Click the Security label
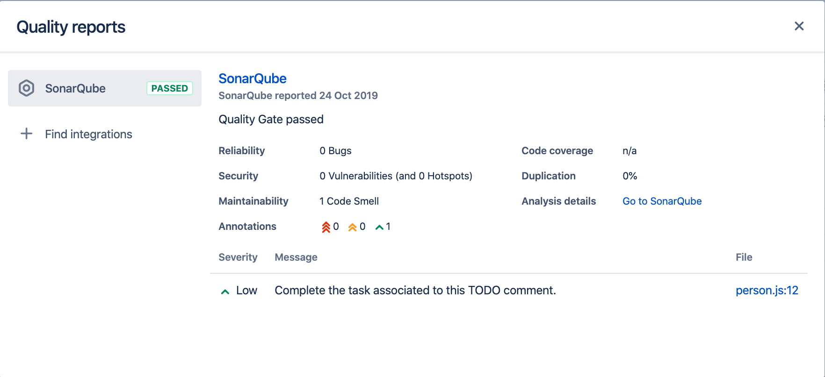This screenshot has height=377, width=825. [238, 176]
